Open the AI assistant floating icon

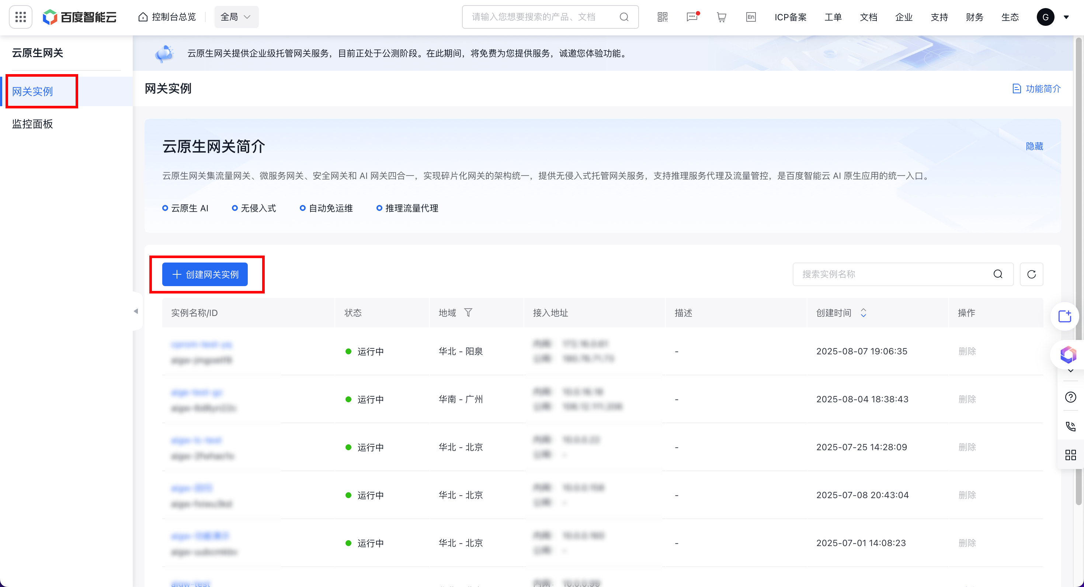[1067, 354]
